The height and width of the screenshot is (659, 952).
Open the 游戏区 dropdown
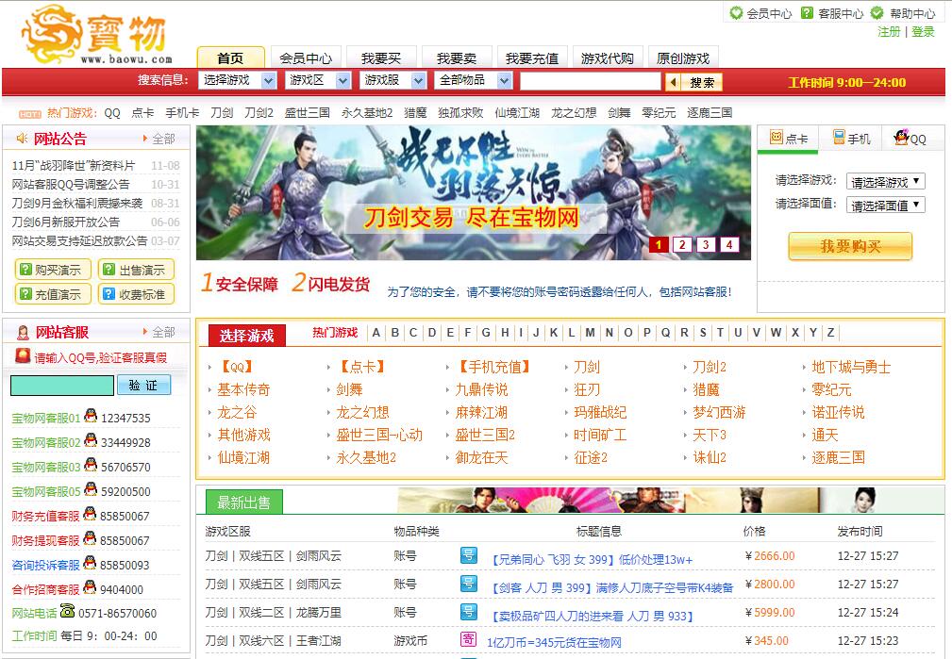click(318, 80)
